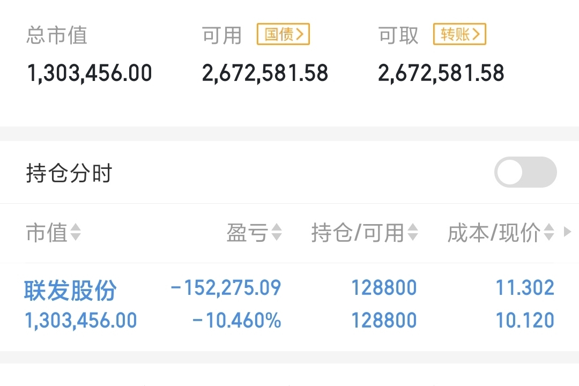
Task: Click the 可取 balance value
Action: click(x=441, y=73)
